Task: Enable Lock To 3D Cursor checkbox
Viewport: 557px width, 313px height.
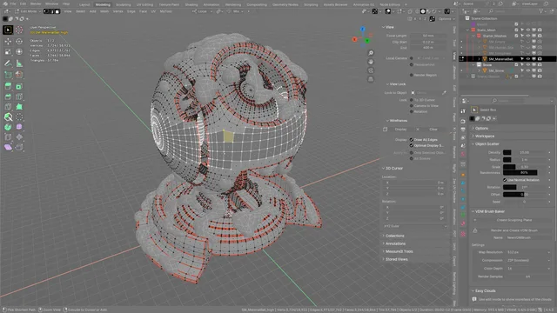Action: [x=412, y=100]
